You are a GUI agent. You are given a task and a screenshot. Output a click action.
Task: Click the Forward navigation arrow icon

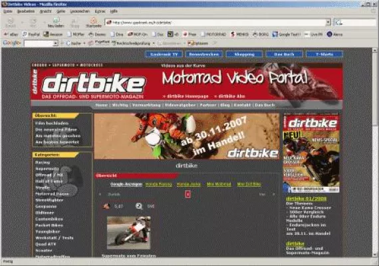point(33,21)
